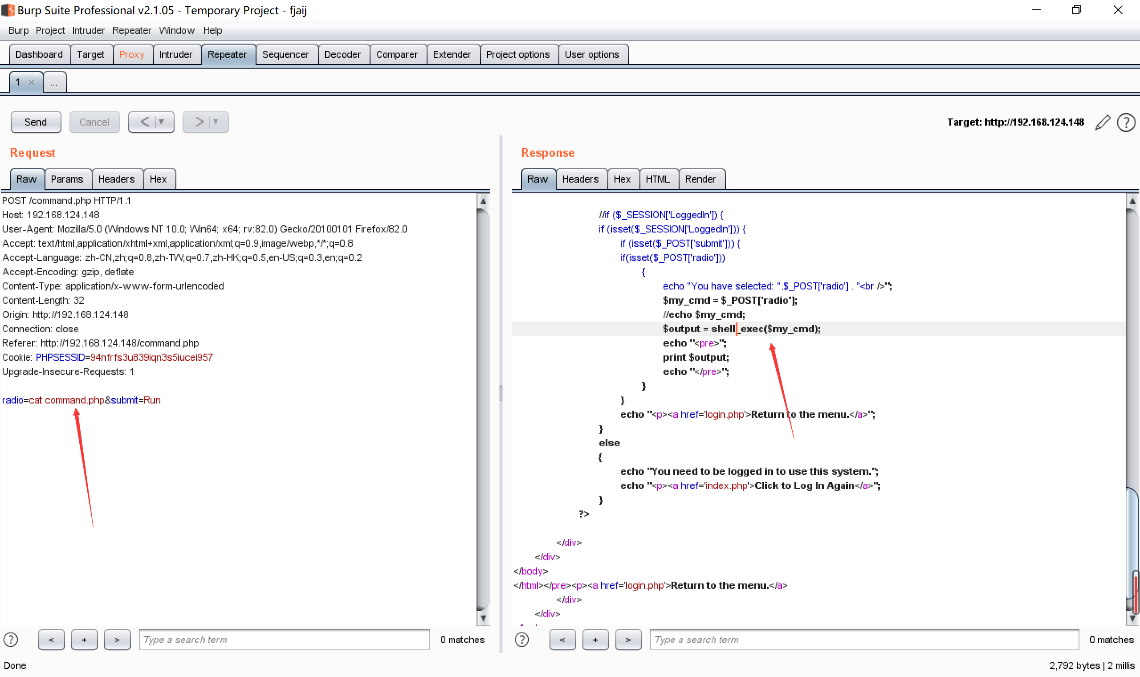Click previous match button in request search
The width and height of the screenshot is (1140, 677).
click(x=52, y=640)
